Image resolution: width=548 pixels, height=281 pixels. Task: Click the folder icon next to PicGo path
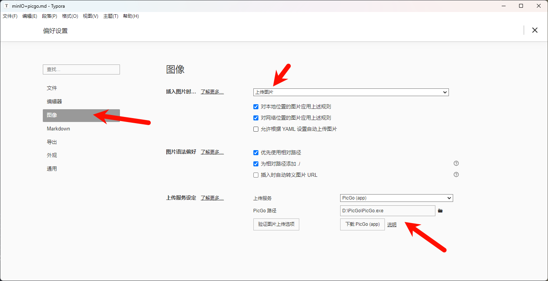440,211
